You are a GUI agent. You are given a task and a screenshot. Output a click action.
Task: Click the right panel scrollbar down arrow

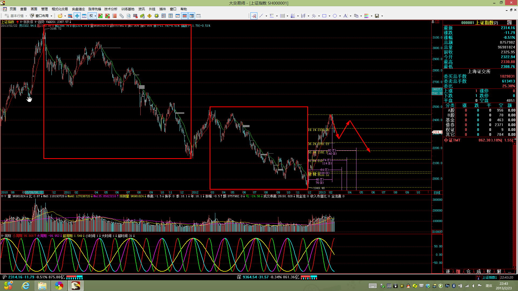coord(515,268)
